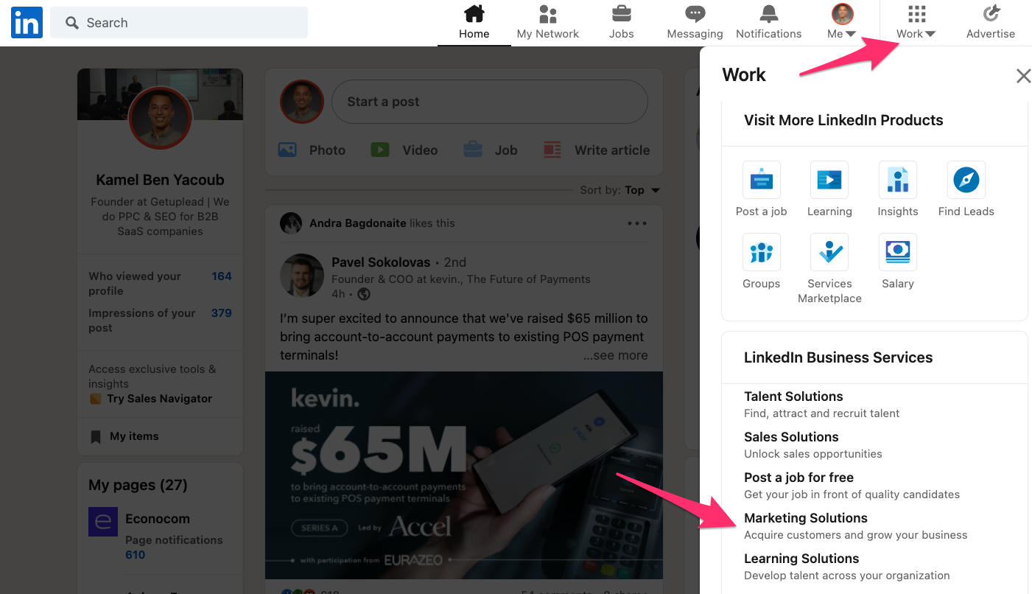Screen dimensions: 1032x594
Task: Open the post's three-dot options menu
Action: [637, 223]
